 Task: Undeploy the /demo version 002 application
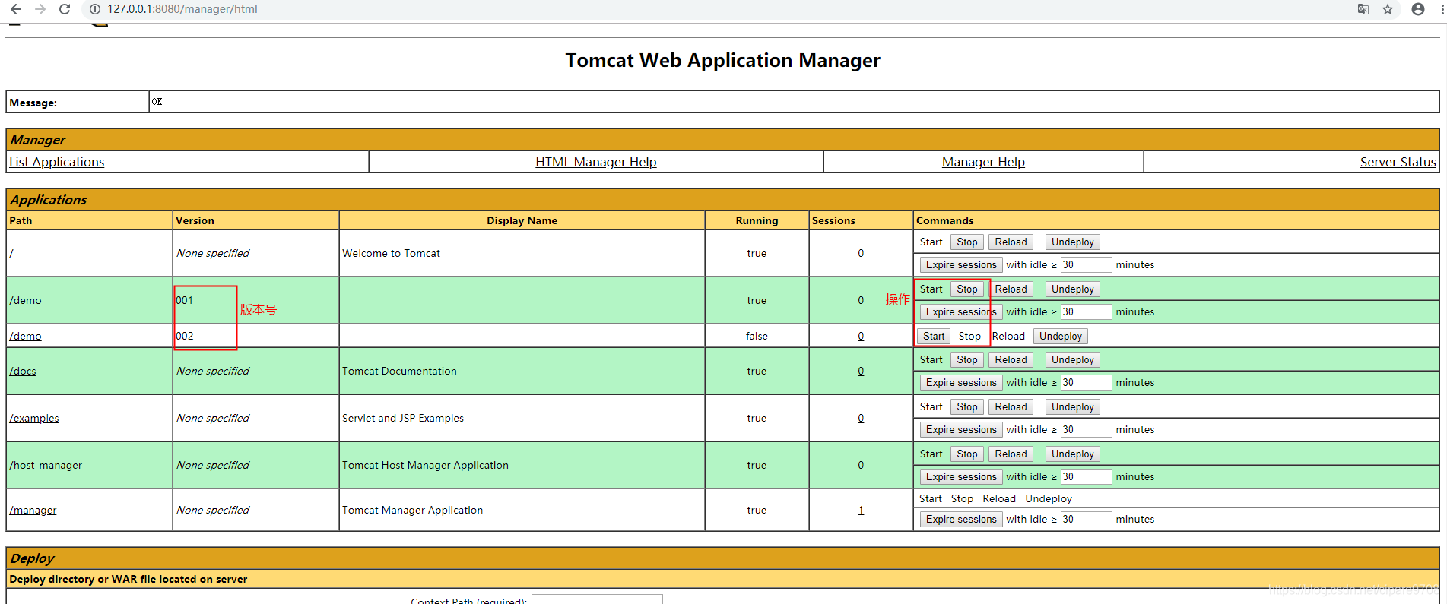point(1061,336)
